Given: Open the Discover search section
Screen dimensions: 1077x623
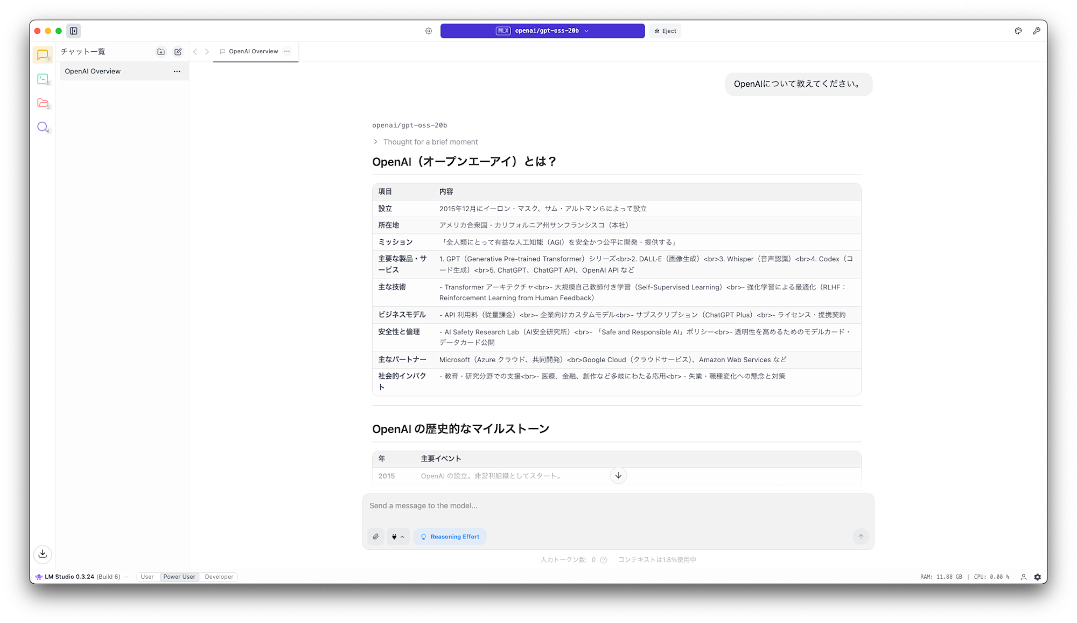Looking at the screenshot, I should coord(43,127).
